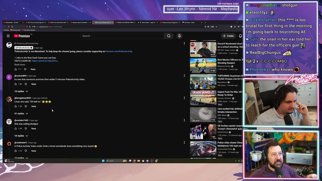Open options menu for @larrygalvez2856 comment

[184, 98]
